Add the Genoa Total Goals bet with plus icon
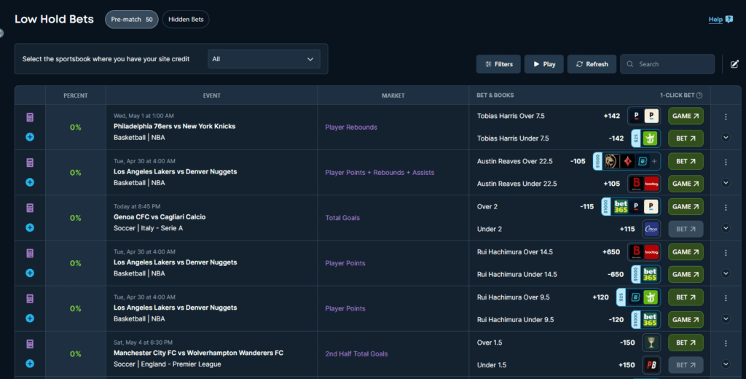The height and width of the screenshot is (379, 746). point(30,227)
